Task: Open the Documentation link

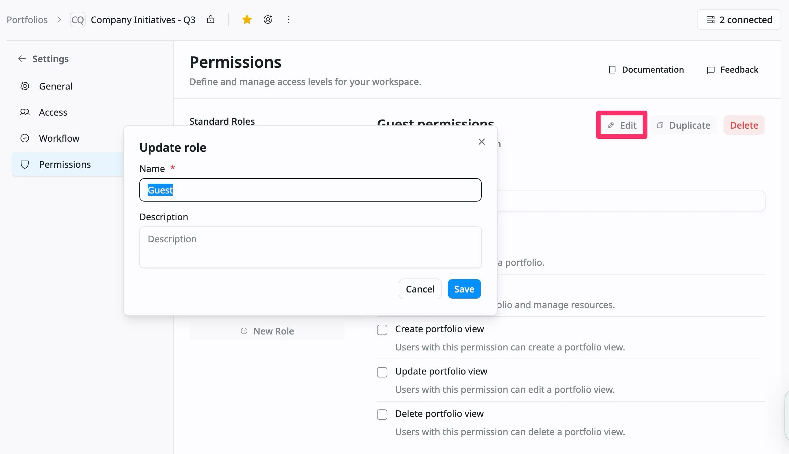Action: [x=646, y=70]
